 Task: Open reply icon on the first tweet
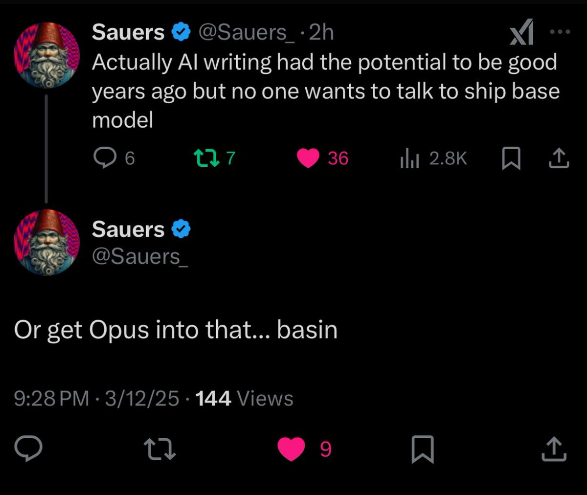(x=104, y=158)
